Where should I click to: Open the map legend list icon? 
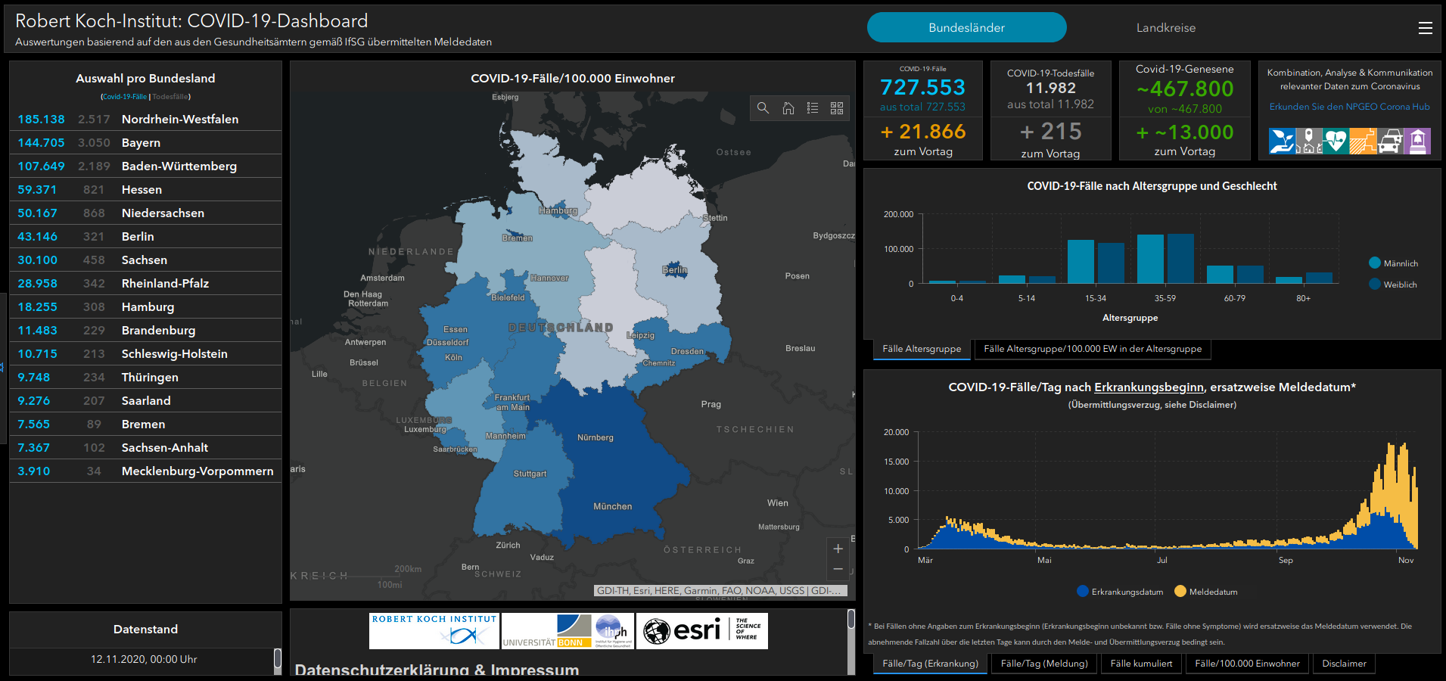(x=813, y=108)
